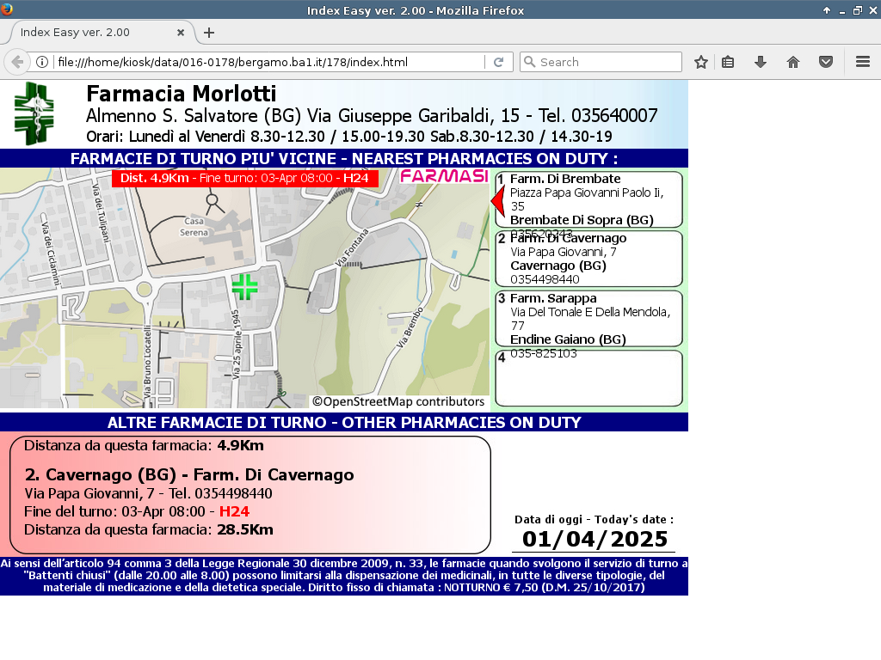Viewport: 881px width, 660px height.
Task: Reload the page with the refresh icon
Action: (498, 62)
